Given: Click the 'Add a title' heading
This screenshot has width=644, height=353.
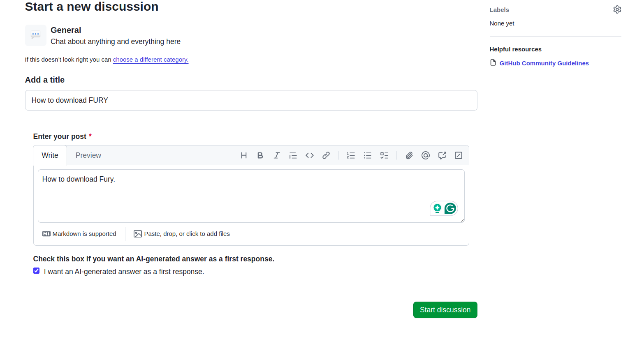Looking at the screenshot, I should [45, 80].
